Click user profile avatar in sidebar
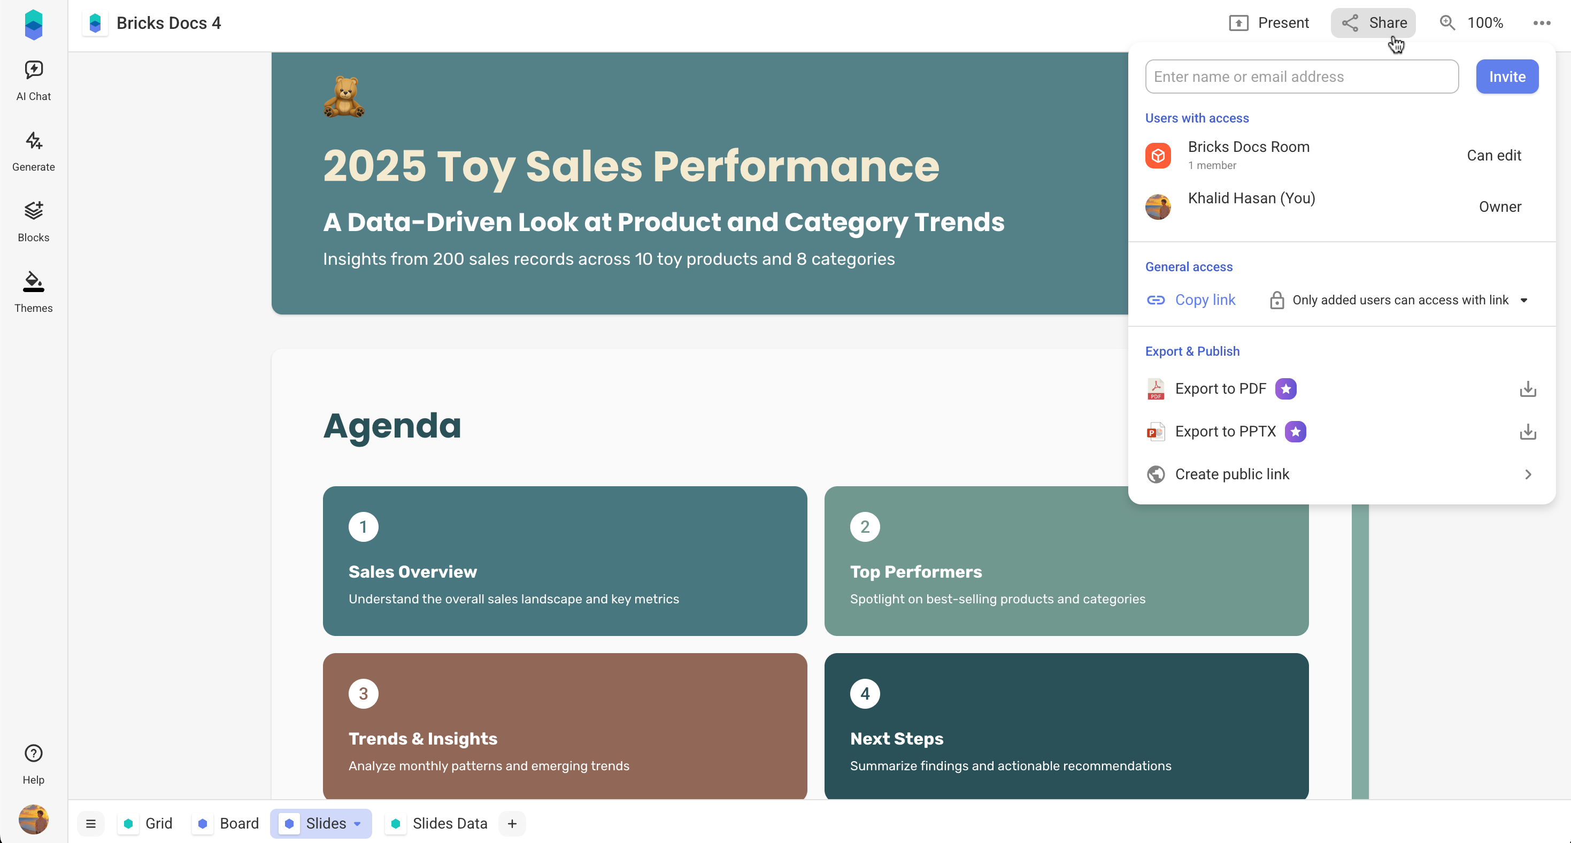This screenshot has width=1571, height=843. coord(34,818)
